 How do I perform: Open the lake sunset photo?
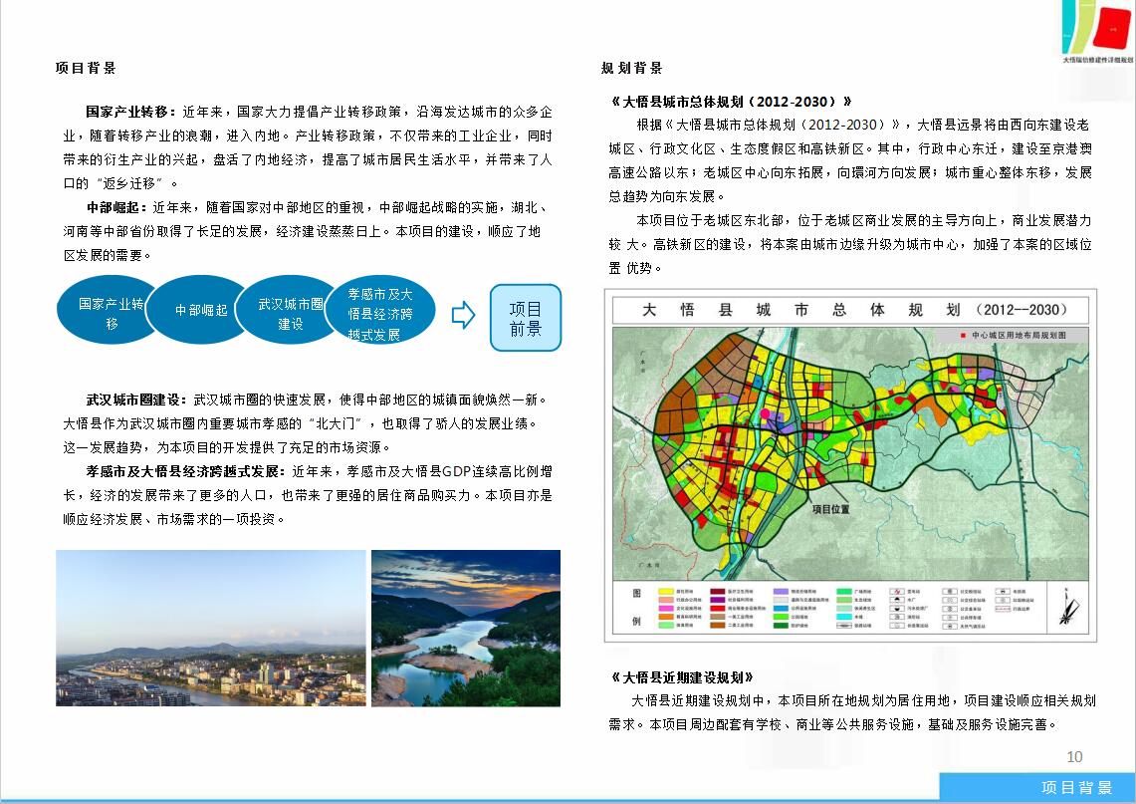point(465,628)
